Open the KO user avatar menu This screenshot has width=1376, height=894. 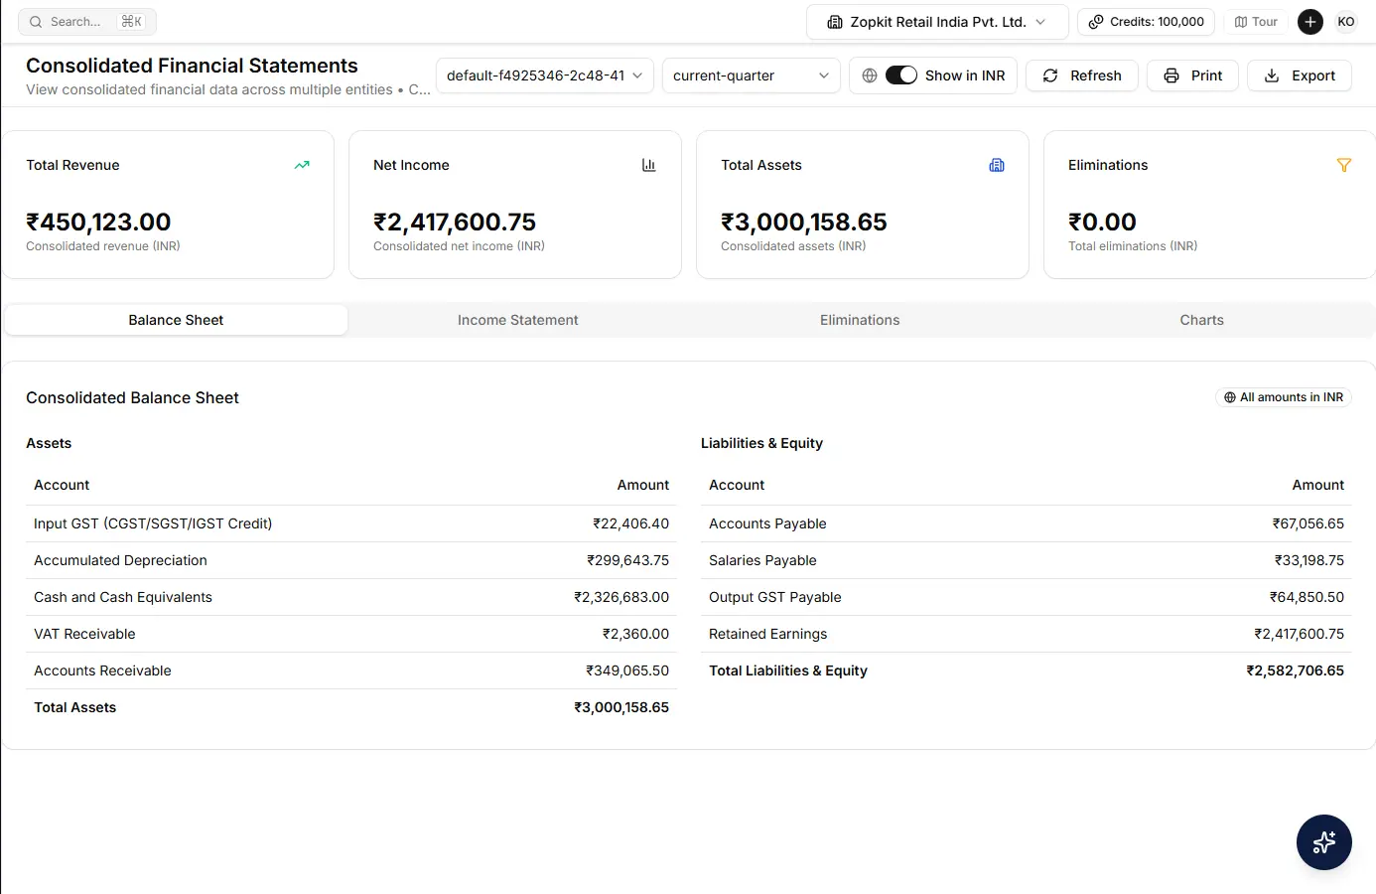click(1346, 22)
